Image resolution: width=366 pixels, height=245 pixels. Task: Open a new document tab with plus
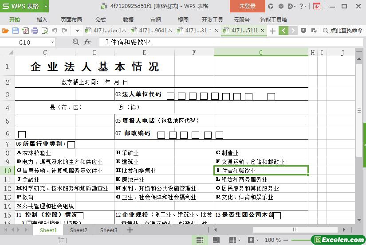click(x=273, y=31)
